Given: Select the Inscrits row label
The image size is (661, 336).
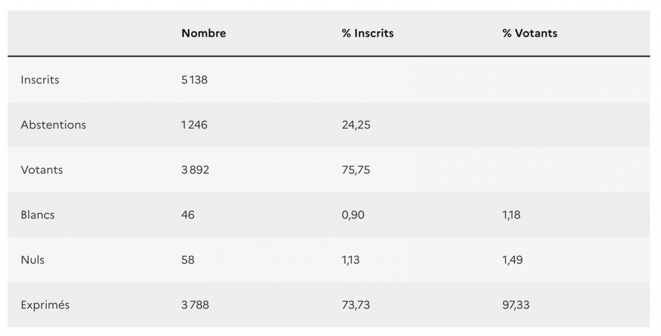Looking at the screenshot, I should click(40, 80).
